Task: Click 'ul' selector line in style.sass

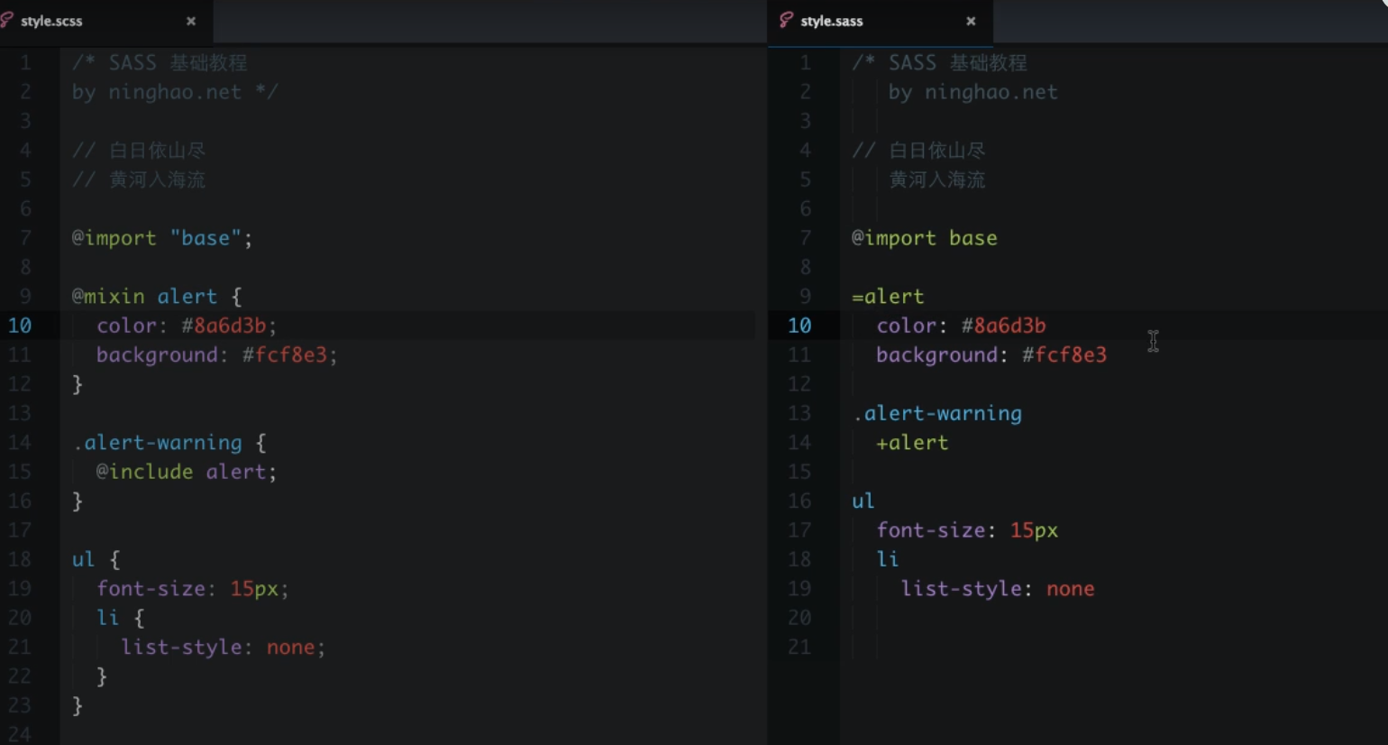Action: [863, 501]
